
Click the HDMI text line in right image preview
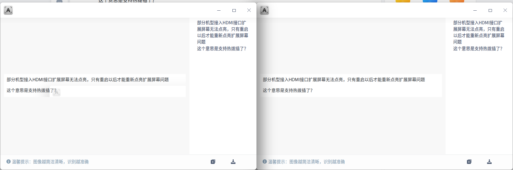pos(344,80)
